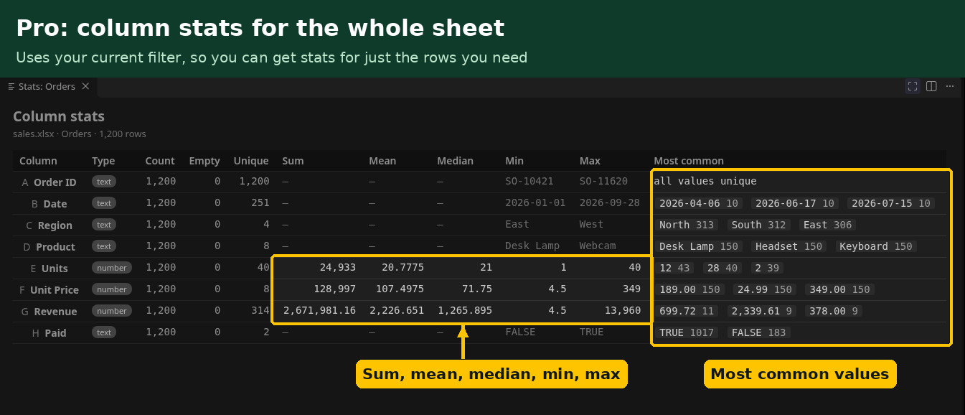Viewport: 965px width, 415px height.
Task: Select the Stats: Orders tab
Action: (x=49, y=86)
